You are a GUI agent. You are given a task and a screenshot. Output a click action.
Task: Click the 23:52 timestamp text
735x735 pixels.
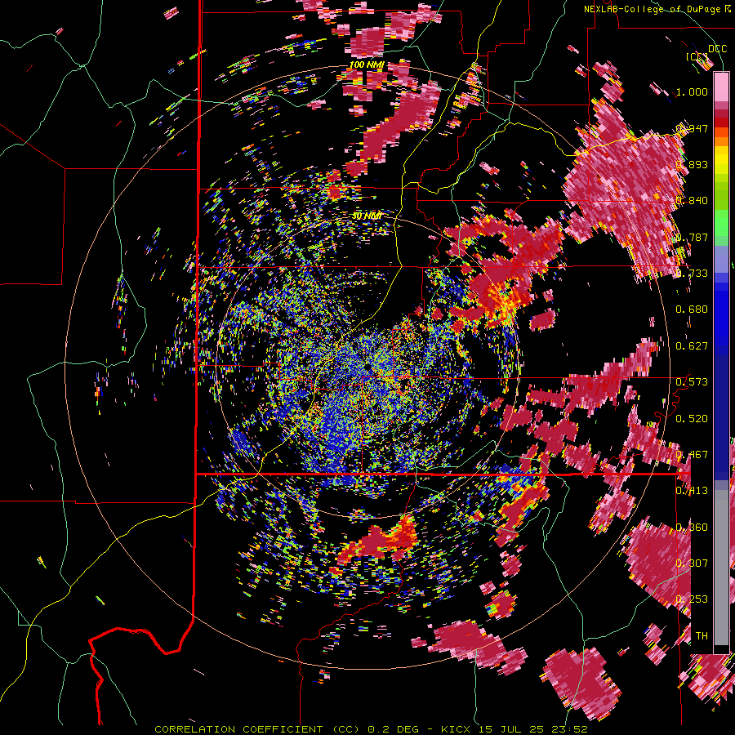point(569,729)
